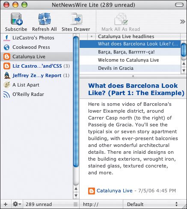
Task: Click the headlines list scroll down arrow
Action: (x=184, y=70)
